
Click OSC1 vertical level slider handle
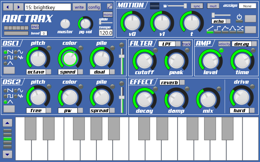click(x=122, y=56)
